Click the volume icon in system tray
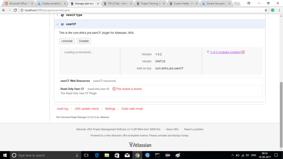This screenshot has width=283, height=159. [x=247, y=155]
